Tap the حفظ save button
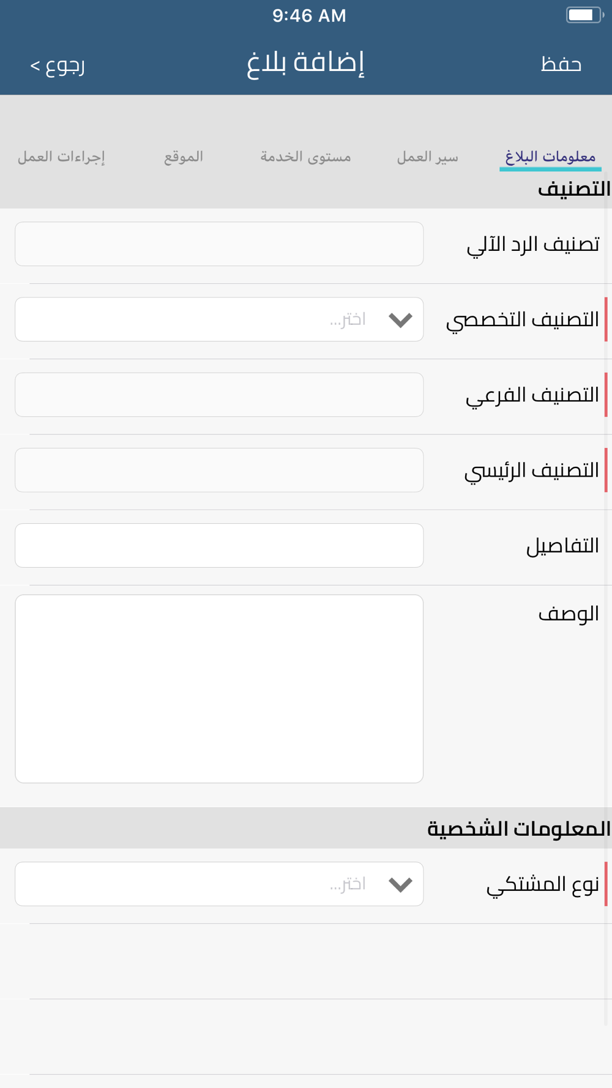Image resolution: width=612 pixels, height=1088 pixels. (x=561, y=64)
